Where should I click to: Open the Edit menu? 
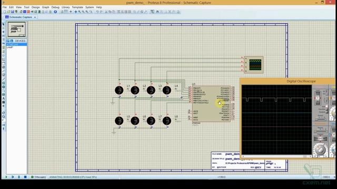(12, 7)
